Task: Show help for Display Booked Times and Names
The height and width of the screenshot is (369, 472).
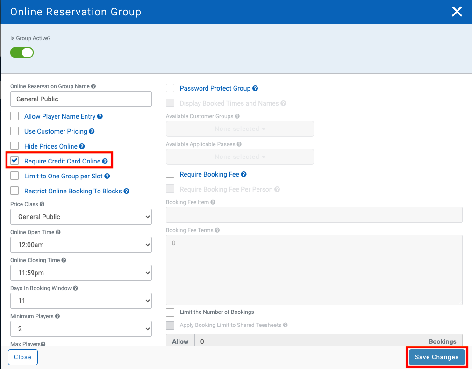Action: (283, 103)
